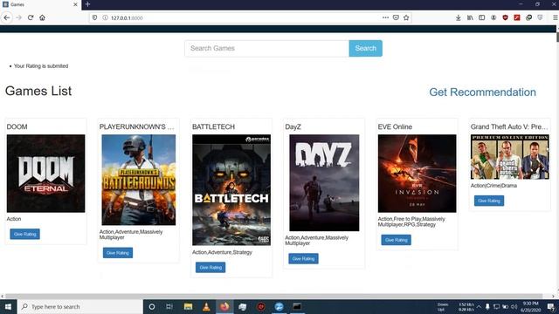
Task: Click the vertical page scrollbar thumb
Action: [557, 37]
